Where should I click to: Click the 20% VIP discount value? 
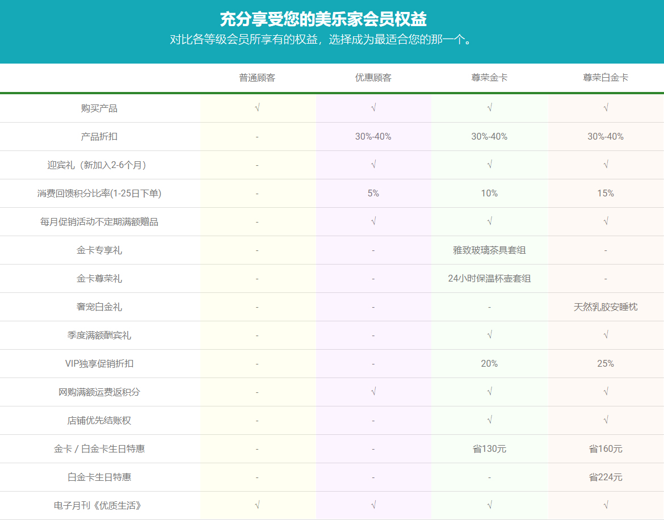489,364
